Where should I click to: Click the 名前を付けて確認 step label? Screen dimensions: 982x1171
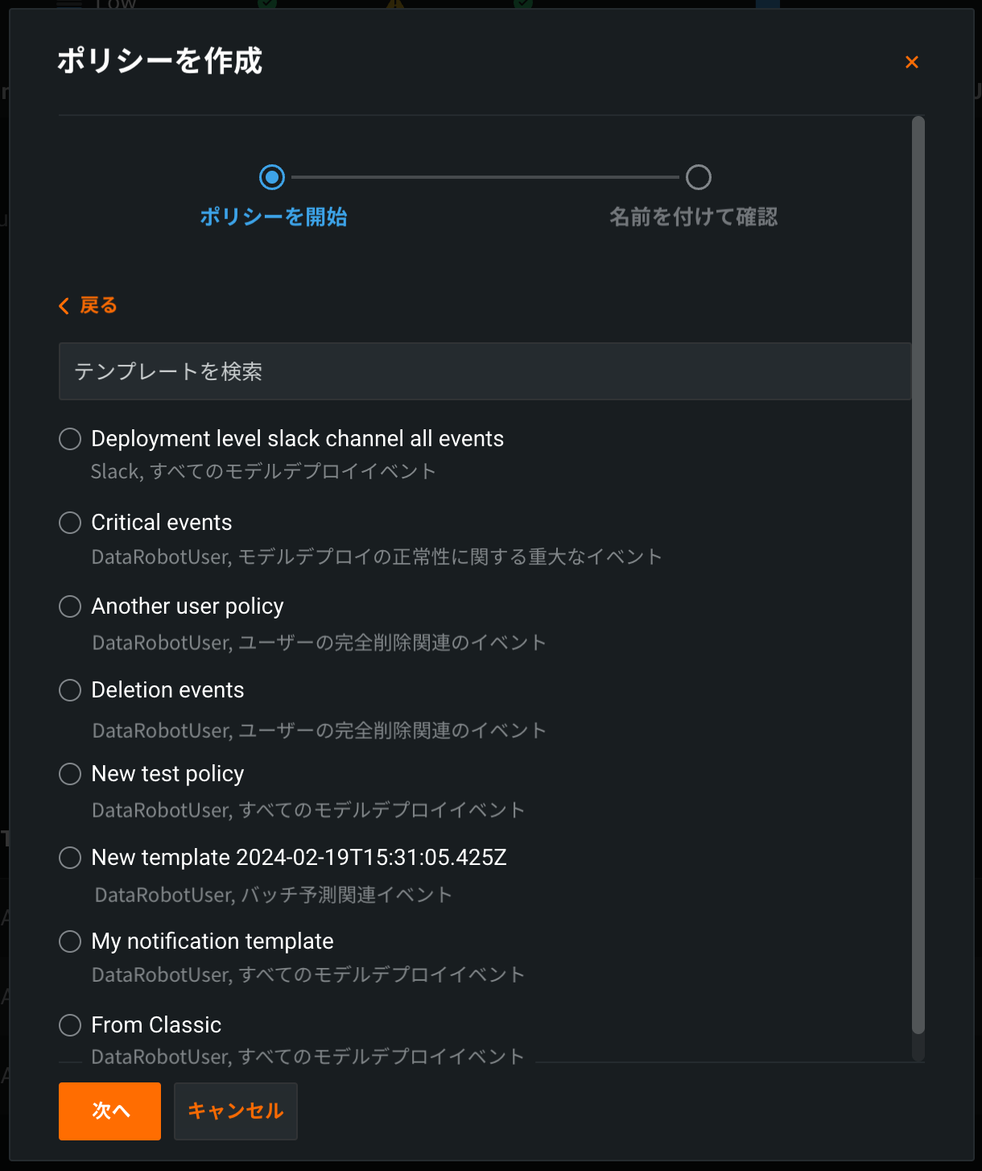[693, 217]
